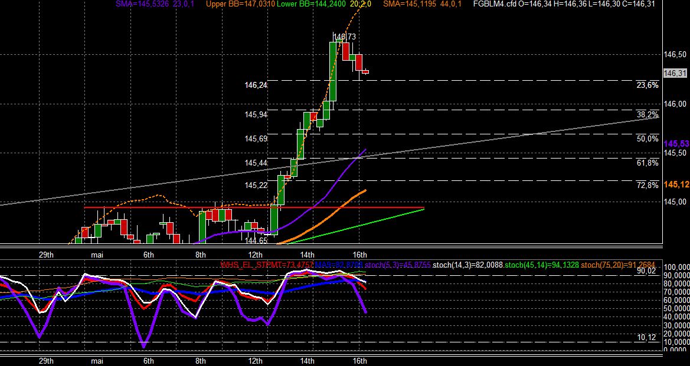Screen dimensions: 690x366
Task: Click the orange 145,12 SMA value tag
Action: click(x=677, y=184)
